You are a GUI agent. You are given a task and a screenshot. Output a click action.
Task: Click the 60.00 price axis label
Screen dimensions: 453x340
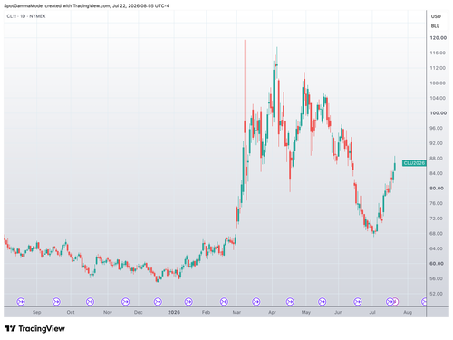tap(437, 264)
